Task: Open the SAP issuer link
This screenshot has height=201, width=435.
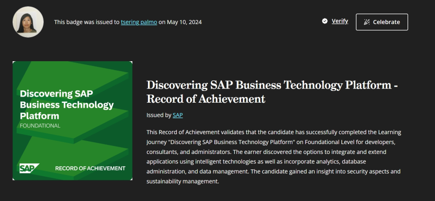Action: 177,115
